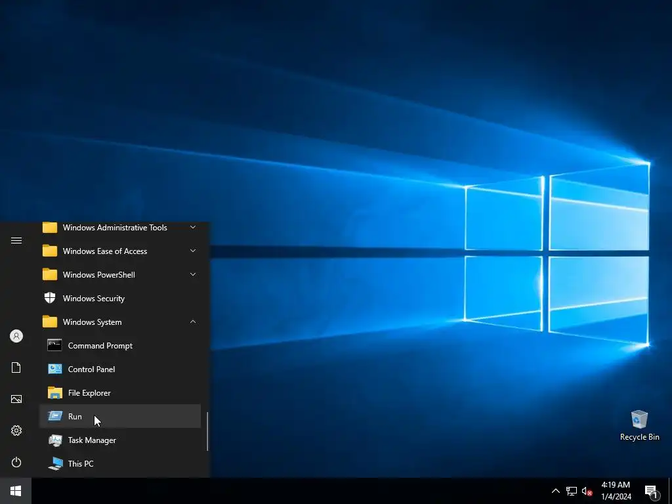Click the user account icon in Start sidebar
Image resolution: width=672 pixels, height=504 pixels.
[16, 336]
